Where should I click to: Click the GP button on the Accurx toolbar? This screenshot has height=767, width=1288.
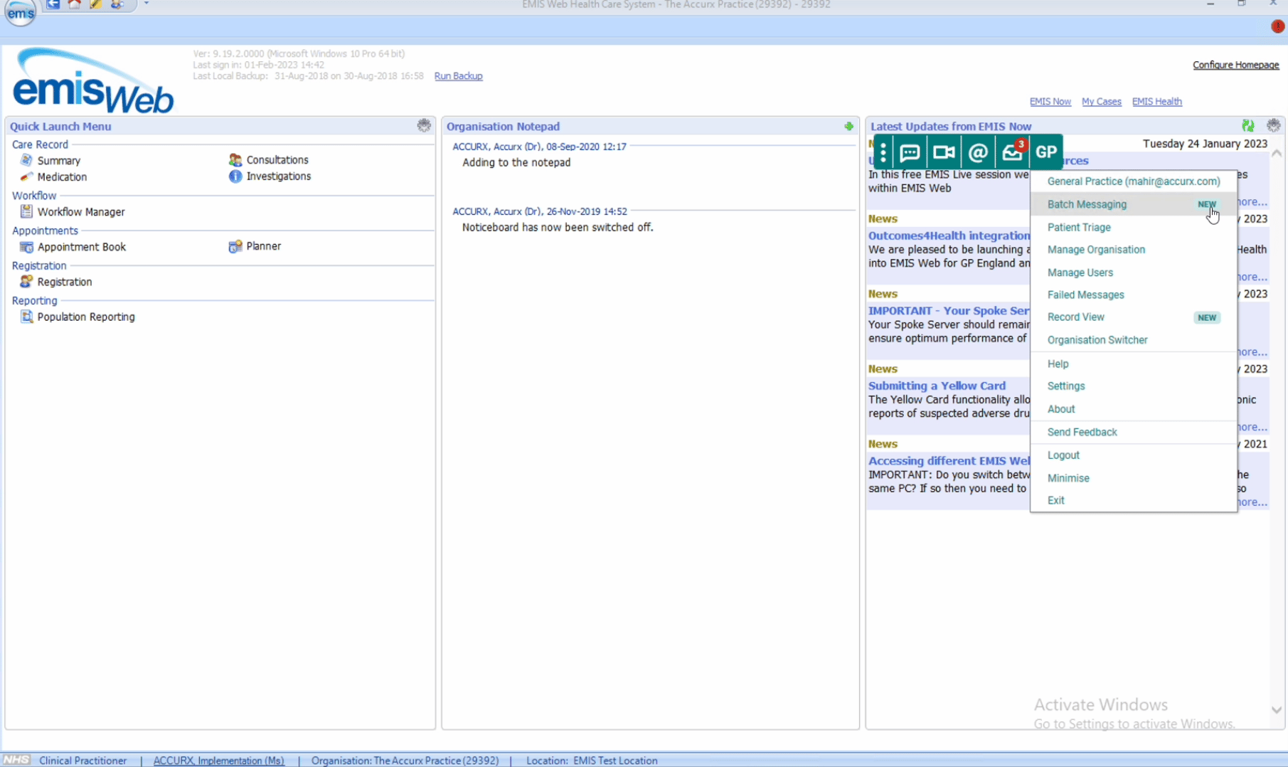coord(1045,152)
